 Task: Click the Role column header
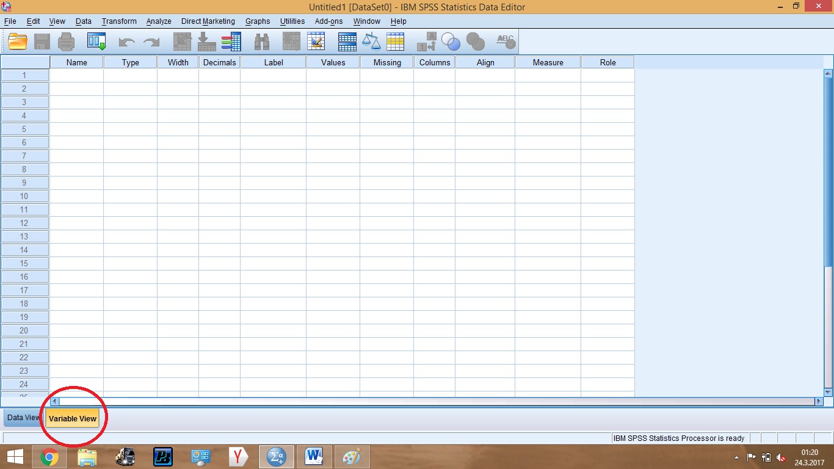608,62
